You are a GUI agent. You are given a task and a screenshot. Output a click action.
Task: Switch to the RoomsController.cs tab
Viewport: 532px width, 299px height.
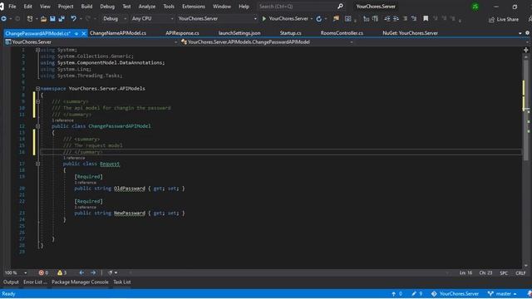[x=342, y=33]
